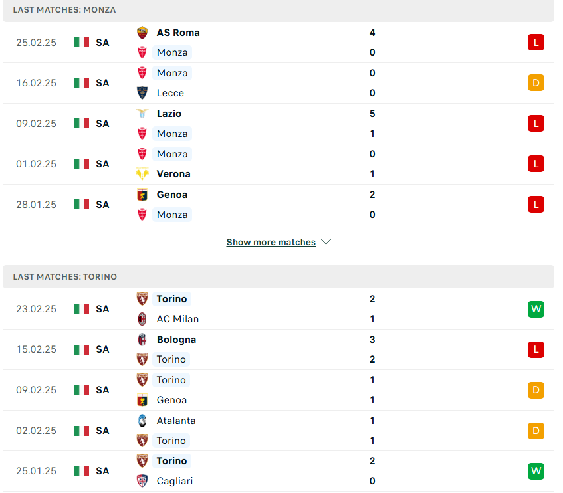
Task: Click the highlighted Monza name under Lazio
Action: point(172,134)
